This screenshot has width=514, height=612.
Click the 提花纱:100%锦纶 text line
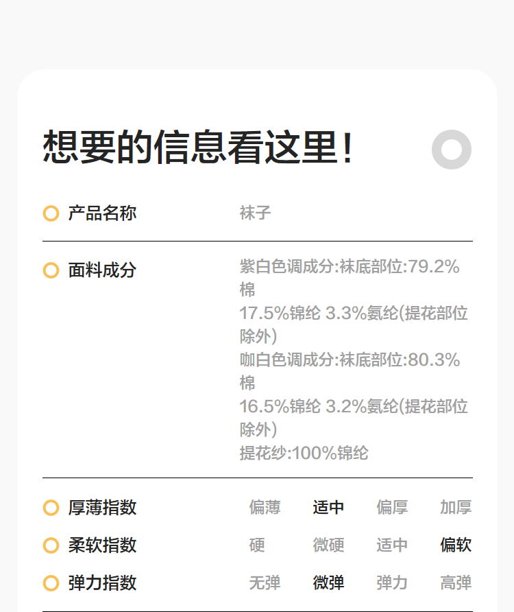(x=304, y=454)
